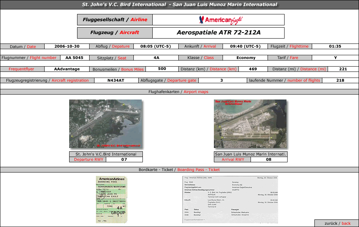
Task: Click the St. John's V.C.Bird International caption
Action: pyautogui.click(x=106, y=154)
